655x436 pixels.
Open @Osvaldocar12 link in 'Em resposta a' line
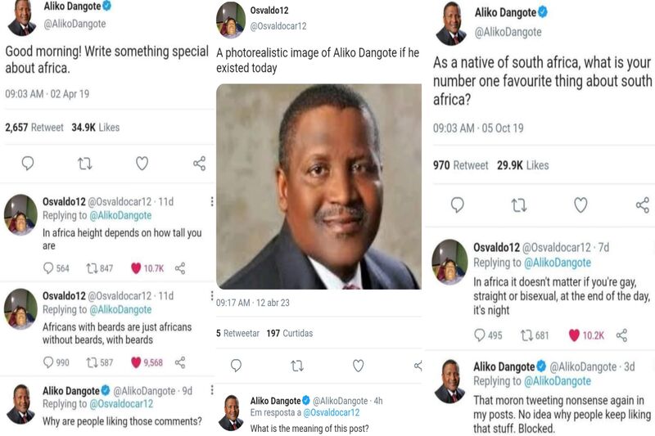(x=332, y=412)
